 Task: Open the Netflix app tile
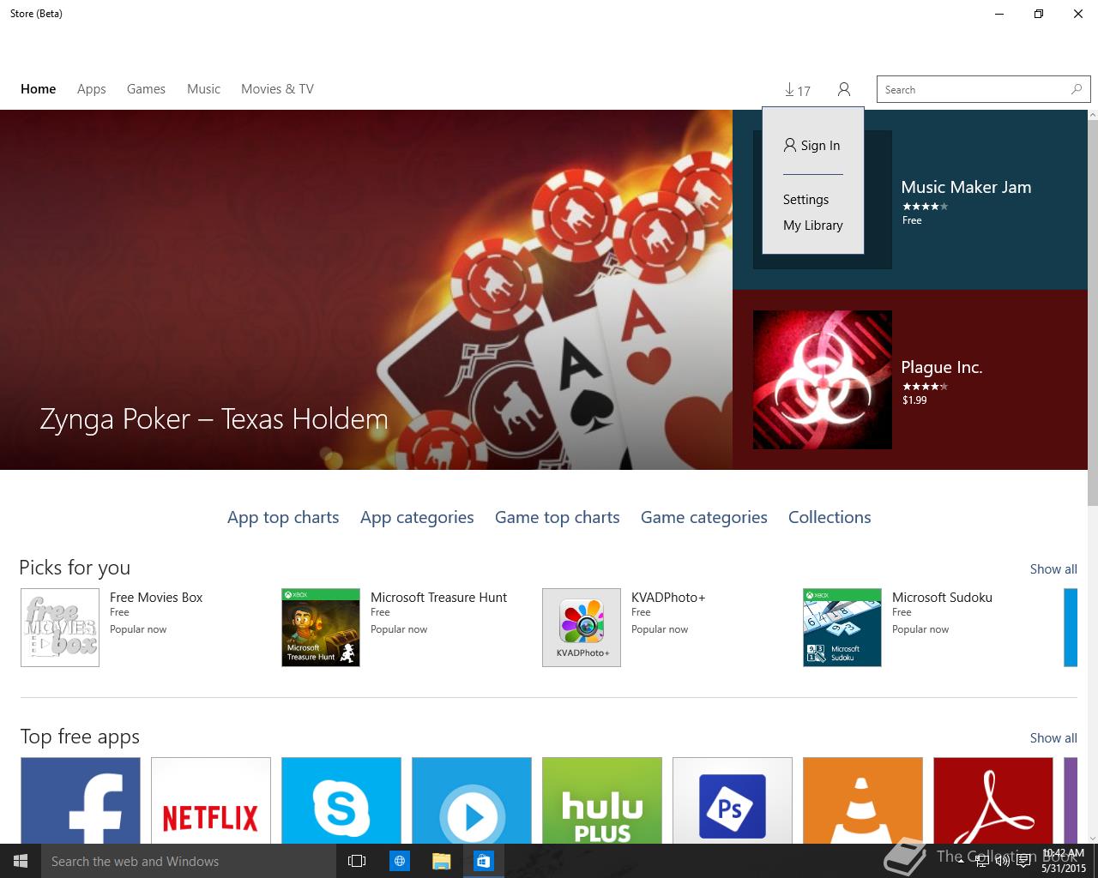[211, 800]
